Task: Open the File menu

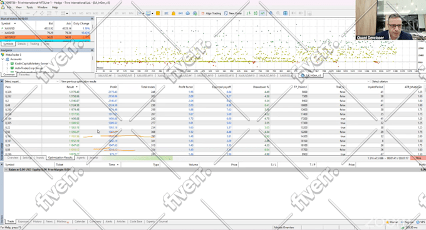Action: (9, 8)
